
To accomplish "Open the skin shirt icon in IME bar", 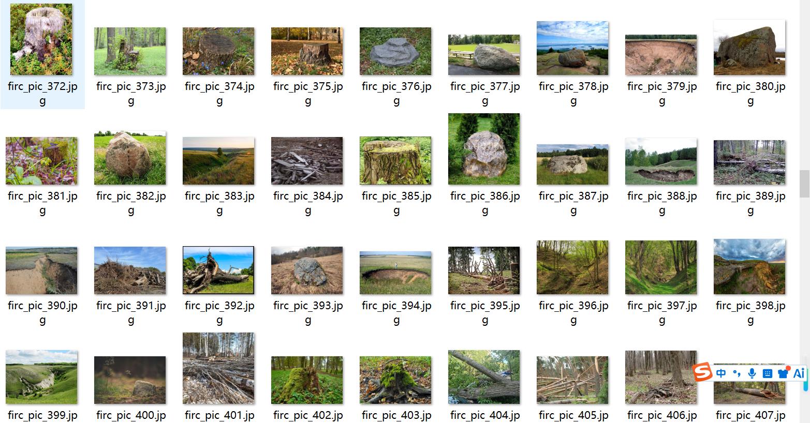I will click(x=783, y=373).
